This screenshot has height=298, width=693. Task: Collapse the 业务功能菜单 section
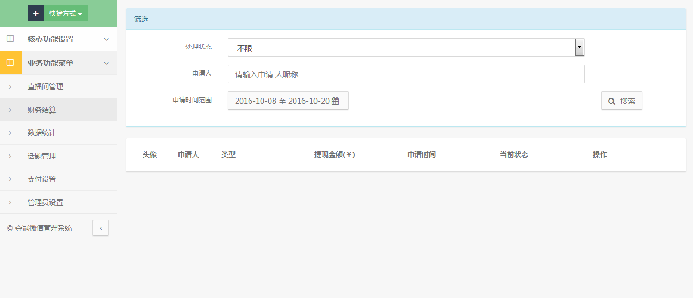(x=58, y=63)
